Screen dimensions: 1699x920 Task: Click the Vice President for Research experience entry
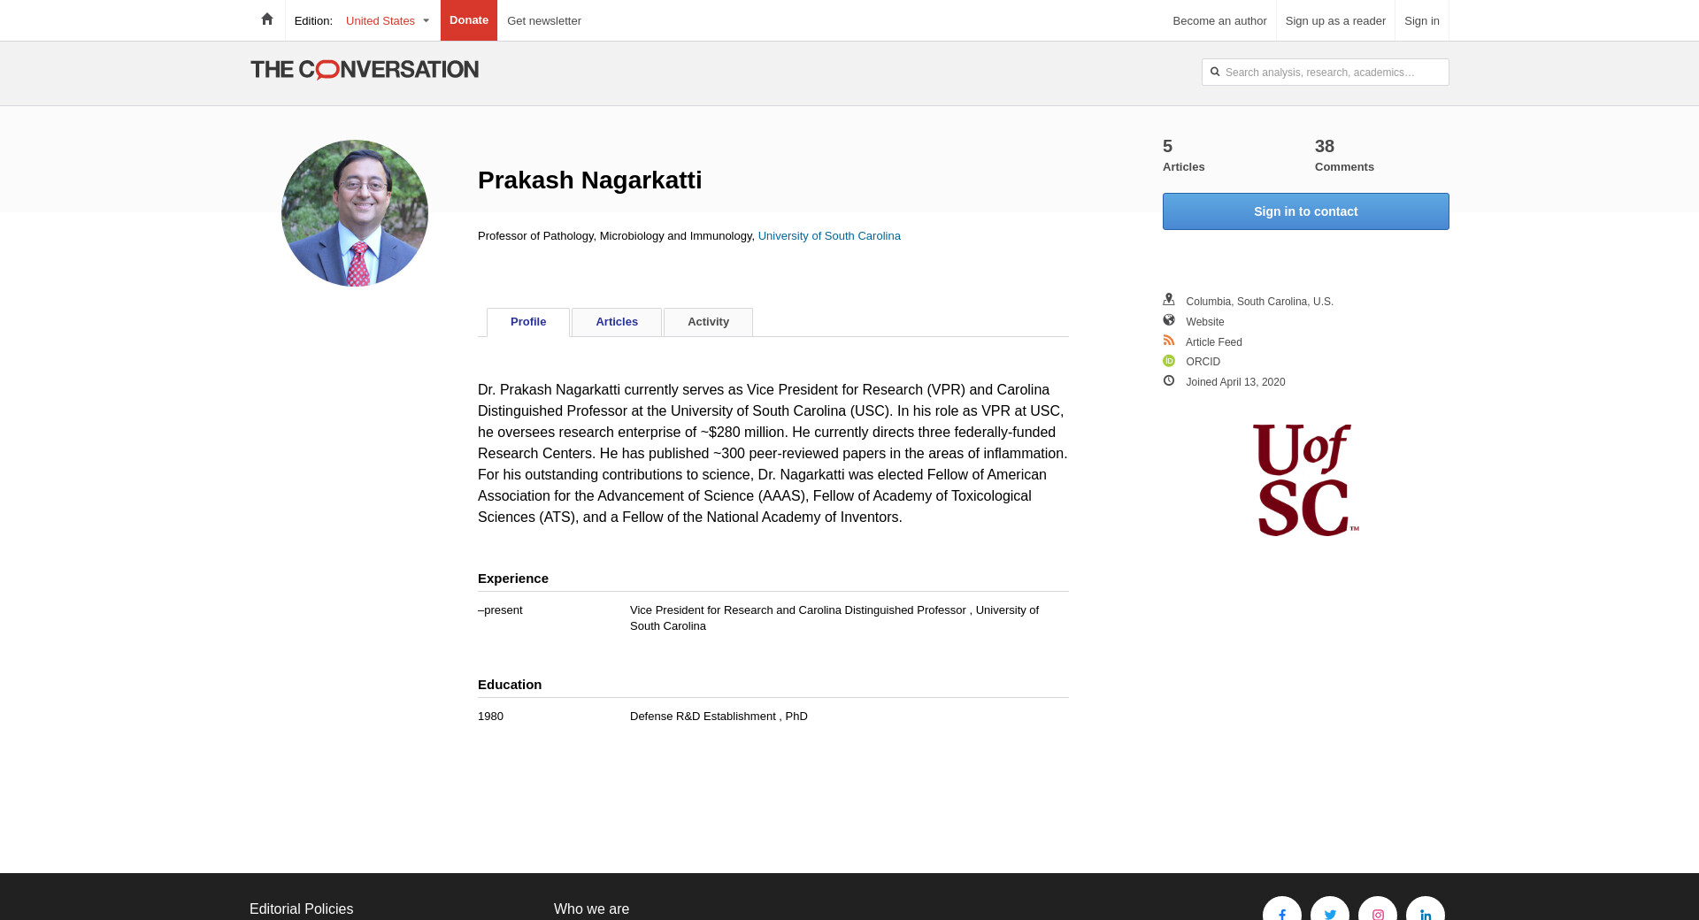click(x=834, y=618)
